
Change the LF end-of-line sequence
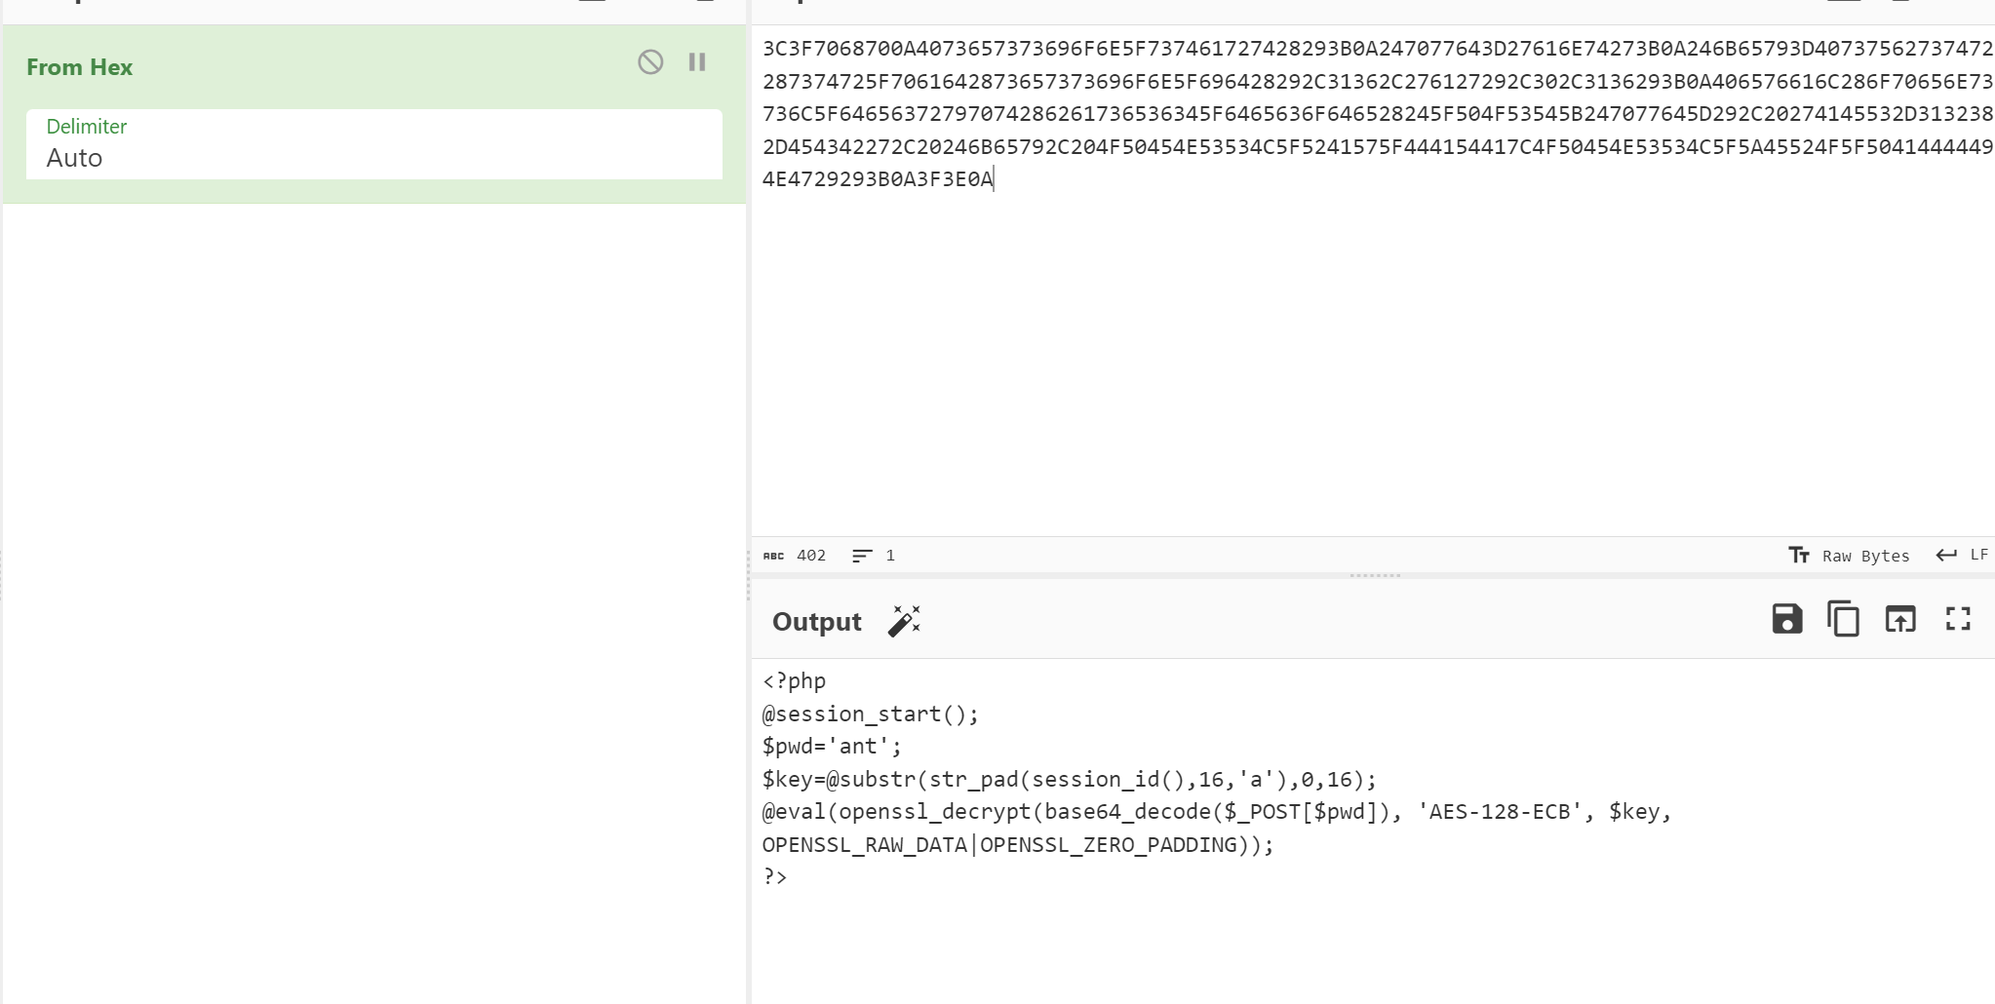(x=1963, y=555)
